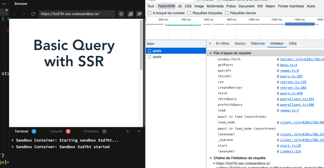Enable 'Requêtes tierces' checkbox
Screen dimensions: 324x168
227,13
